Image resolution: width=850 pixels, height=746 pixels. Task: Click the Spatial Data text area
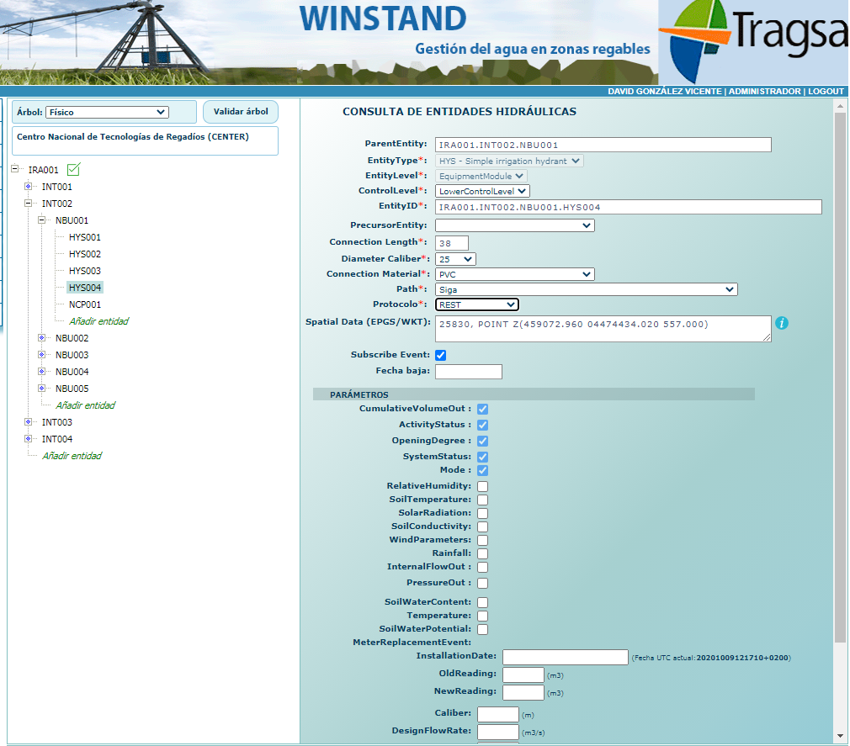[603, 329]
